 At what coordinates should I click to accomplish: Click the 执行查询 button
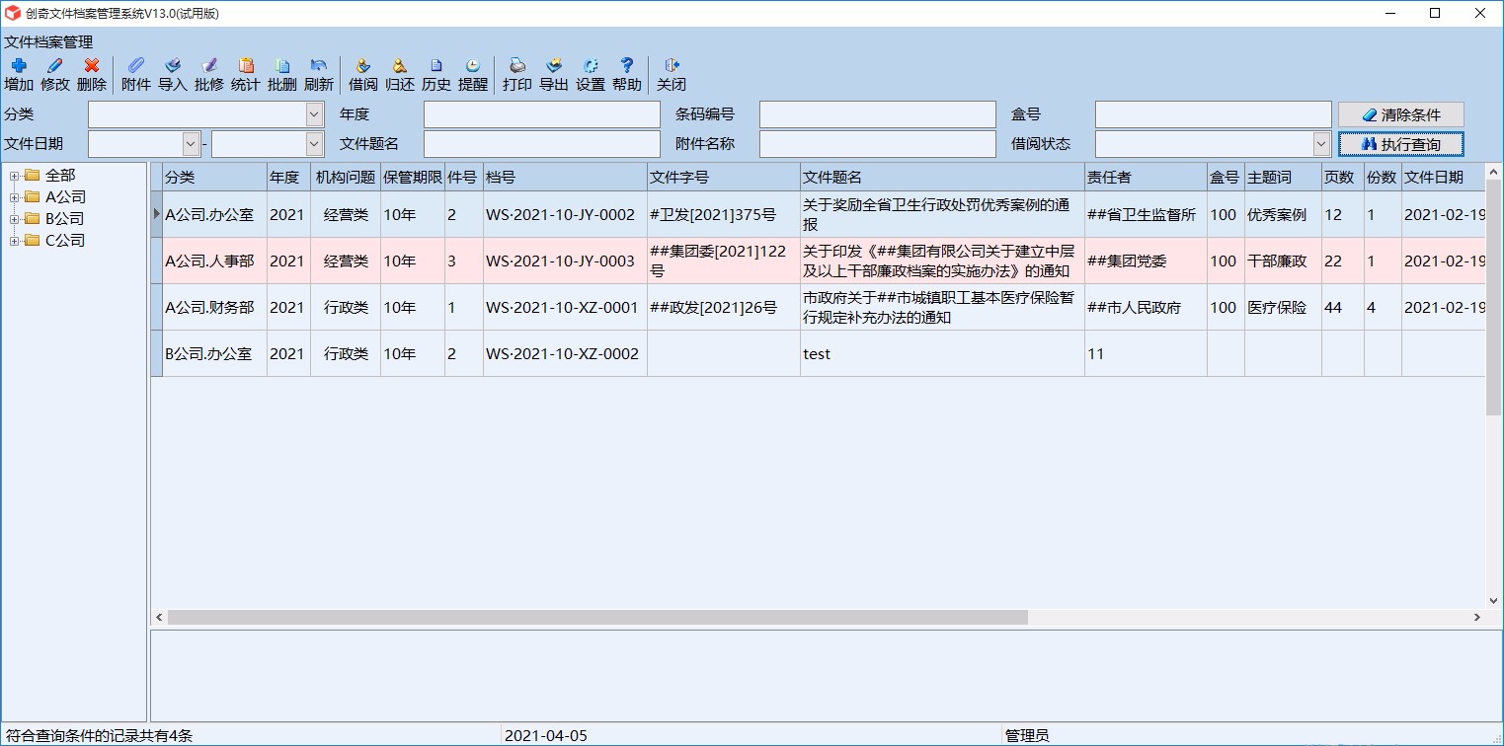(x=1400, y=144)
